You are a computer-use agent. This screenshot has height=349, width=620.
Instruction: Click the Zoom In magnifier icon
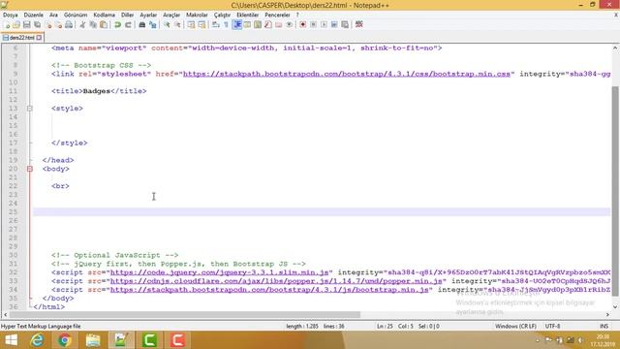(x=167, y=24)
